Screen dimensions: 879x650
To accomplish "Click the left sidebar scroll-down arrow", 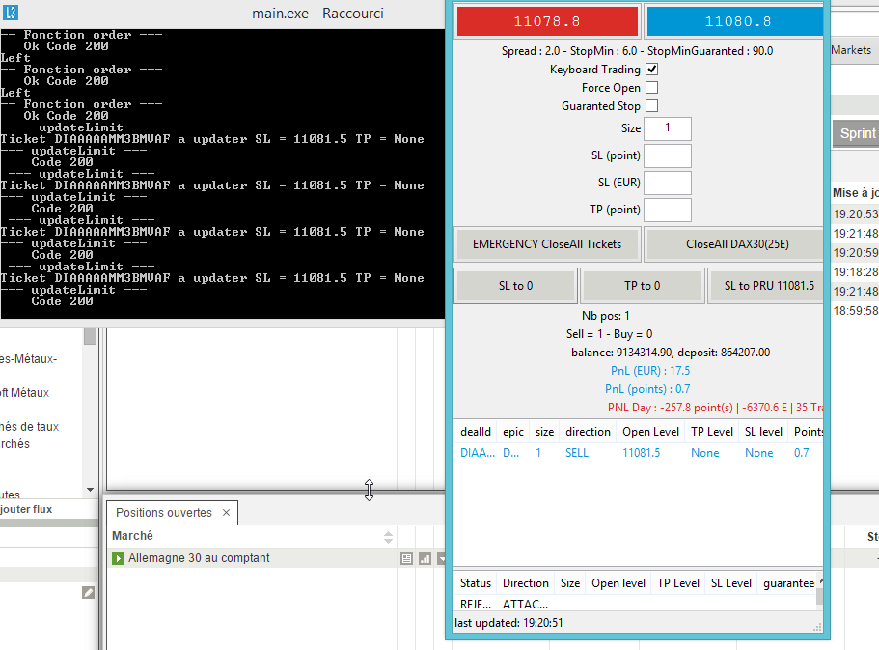I will (x=91, y=490).
